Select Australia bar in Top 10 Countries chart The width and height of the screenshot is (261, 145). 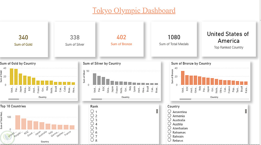(48, 126)
